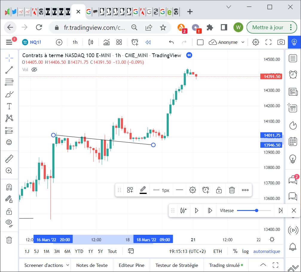
Task: Activate the zoom in tool
Action: click(x=9, y=171)
